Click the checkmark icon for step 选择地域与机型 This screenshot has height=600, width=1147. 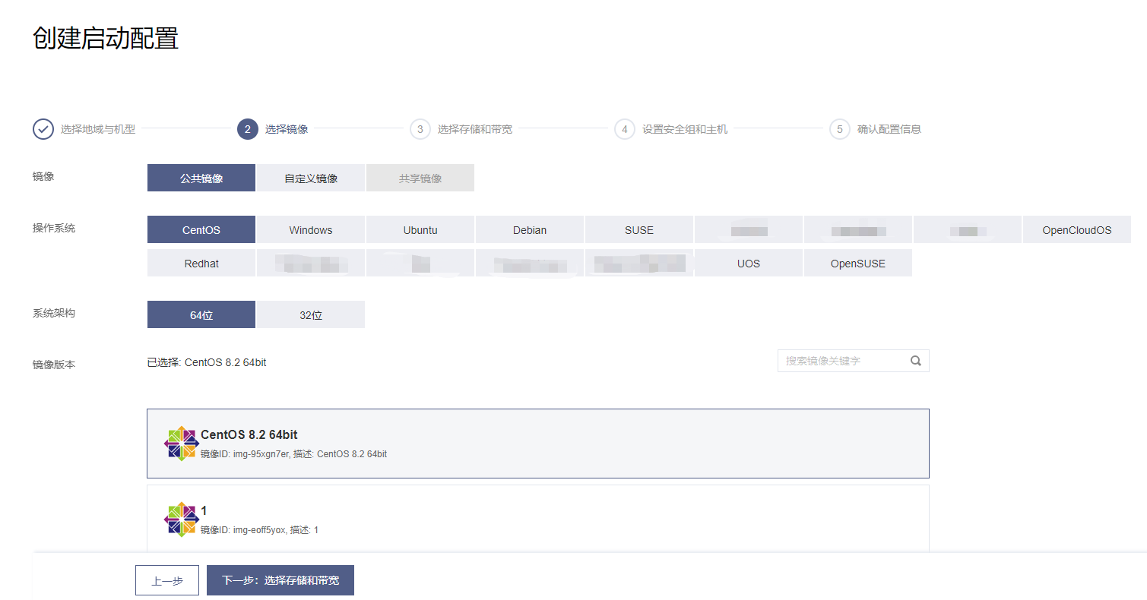pyautogui.click(x=43, y=129)
